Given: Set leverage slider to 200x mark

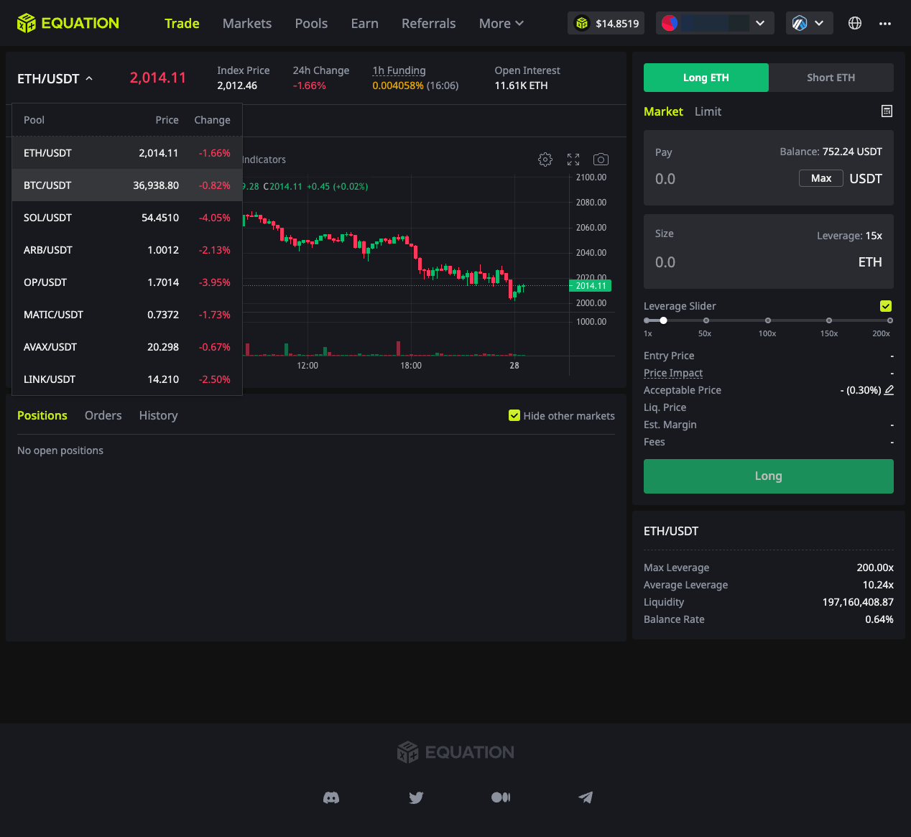Looking at the screenshot, I should point(890,320).
